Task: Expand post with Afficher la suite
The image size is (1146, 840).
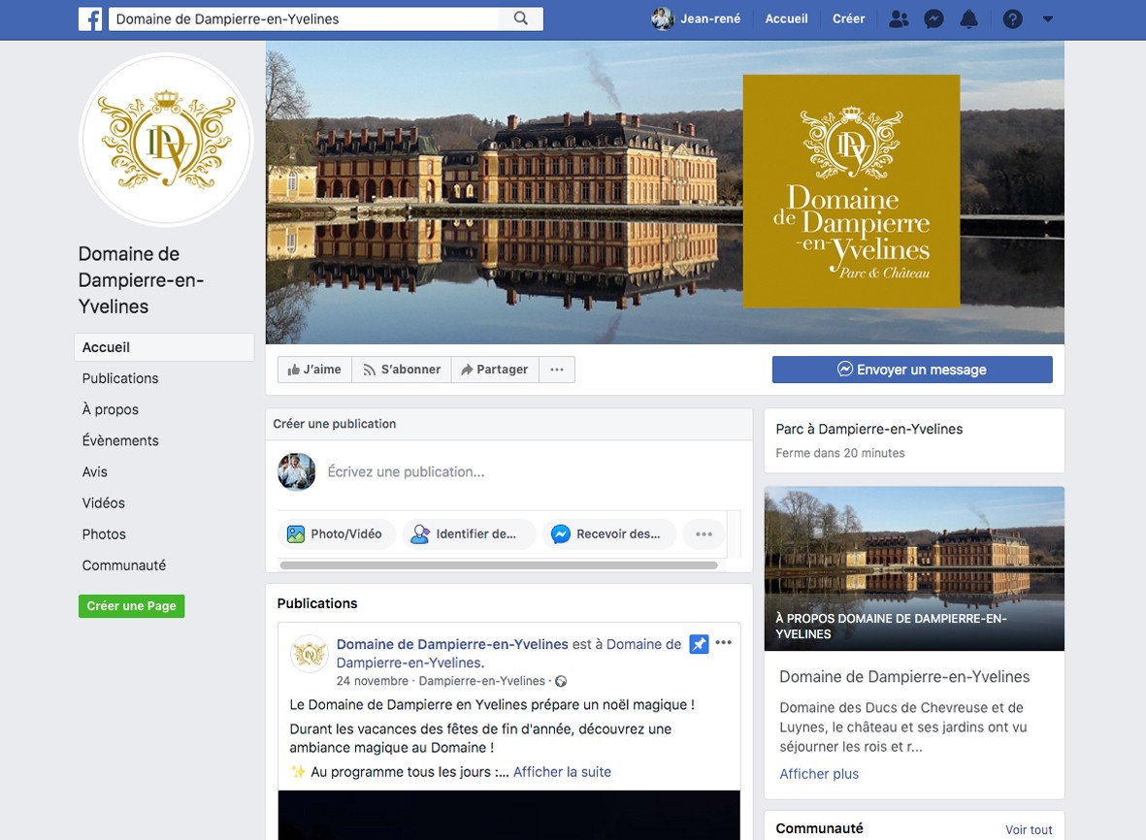Action: (x=562, y=772)
